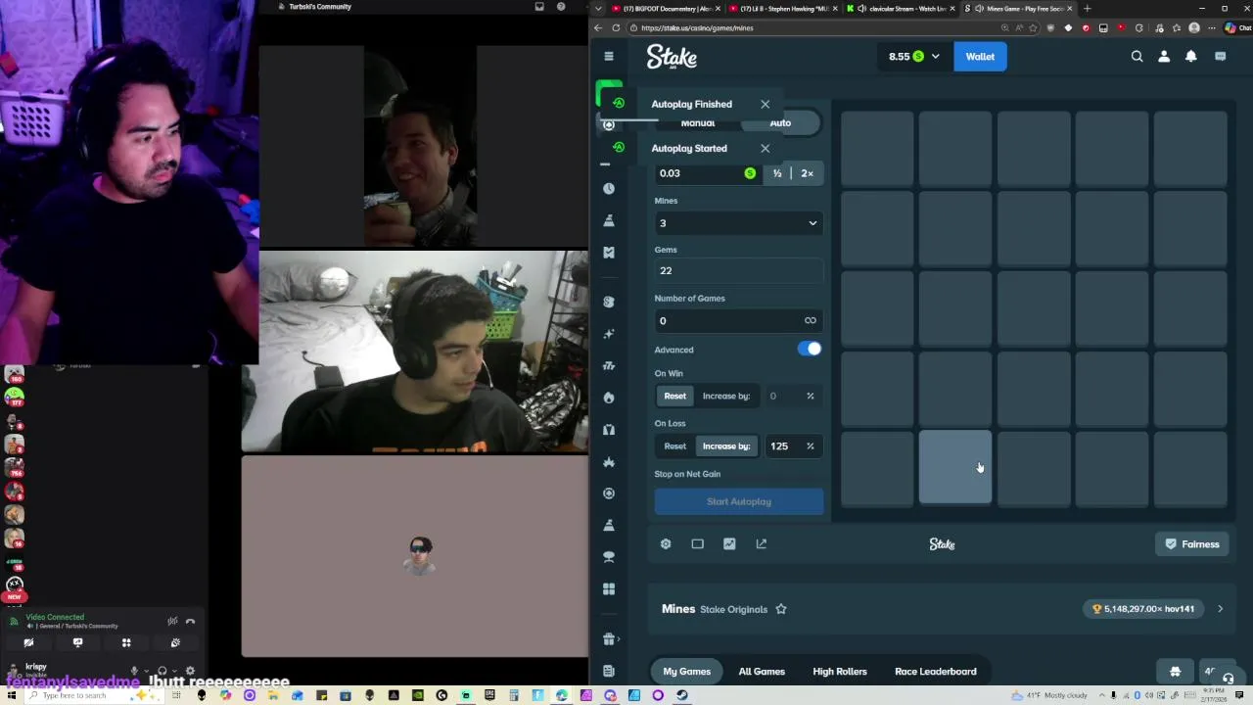Switch to Auto betting mode

coord(780,123)
